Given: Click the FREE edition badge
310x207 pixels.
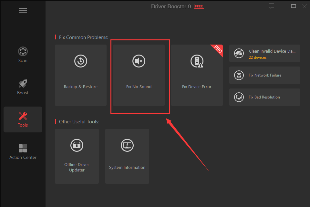Looking at the screenshot, I should 199,6.
